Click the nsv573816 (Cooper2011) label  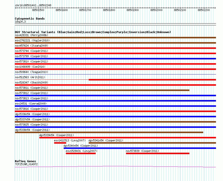point(32,109)
